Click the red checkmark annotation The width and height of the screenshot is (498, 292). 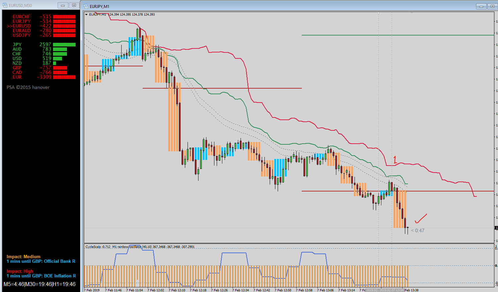(421, 218)
